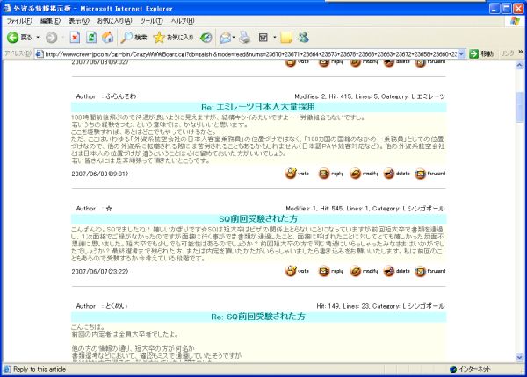Image resolution: width=527 pixels, height=377 pixels.
Task: Open the お気に入り favorites toolbar button
Action: tap(173, 38)
